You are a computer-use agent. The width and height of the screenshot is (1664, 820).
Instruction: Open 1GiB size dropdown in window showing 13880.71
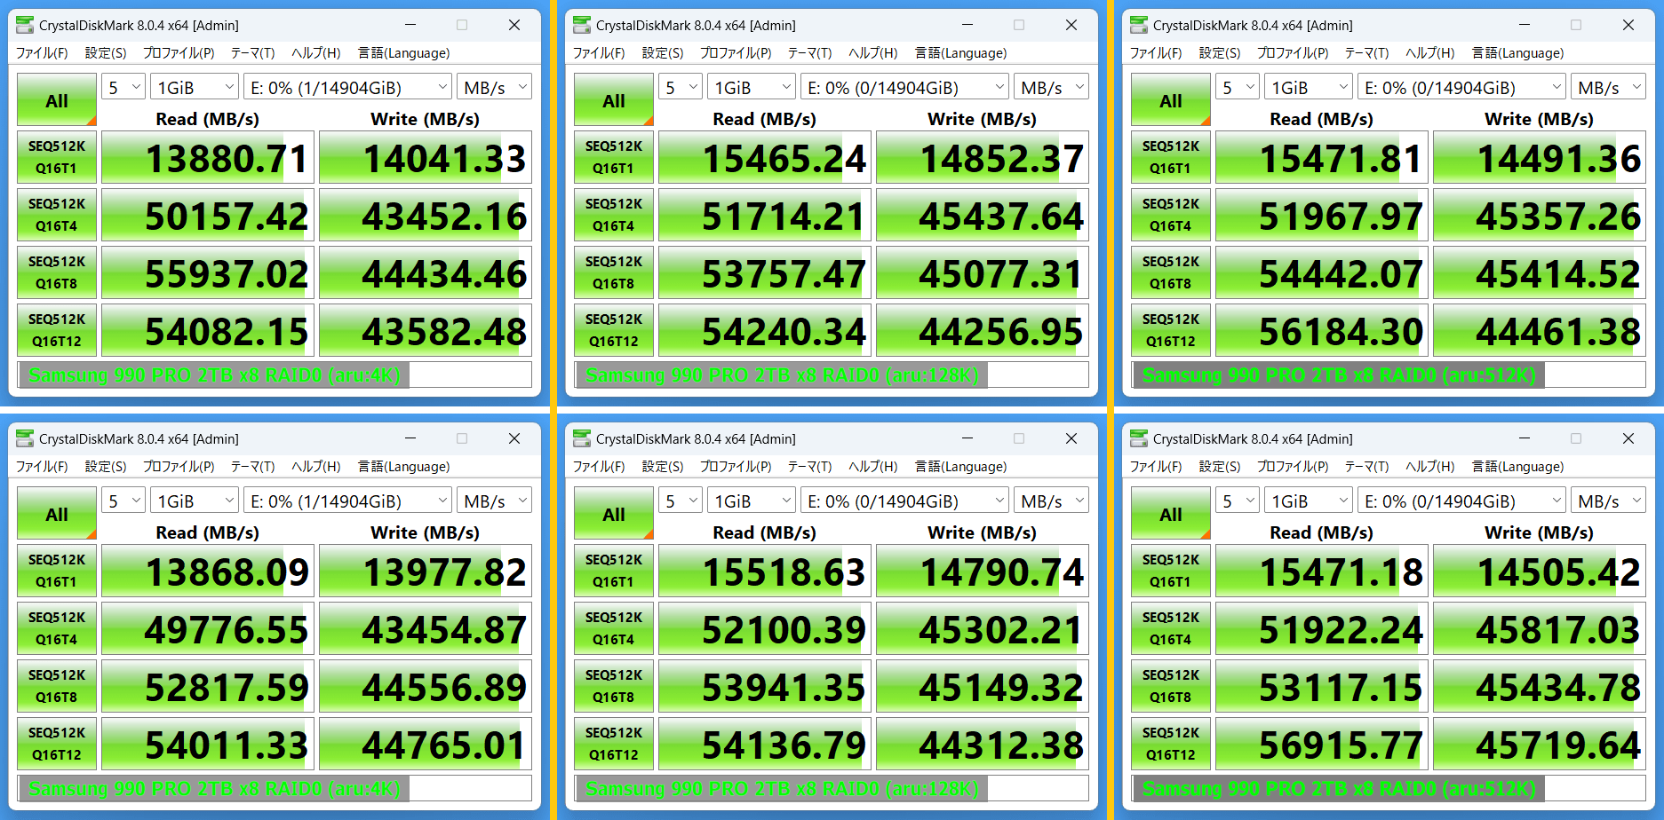click(195, 87)
